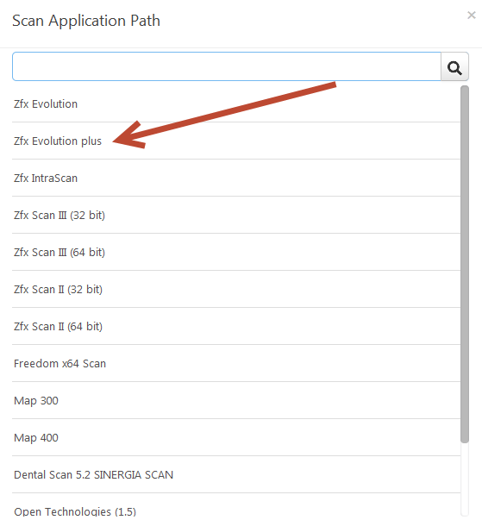Select Zfx Scan II (64 bit)

coord(236,327)
